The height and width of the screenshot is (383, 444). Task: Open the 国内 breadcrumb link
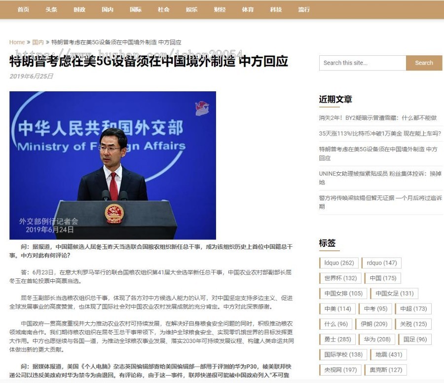click(x=38, y=42)
